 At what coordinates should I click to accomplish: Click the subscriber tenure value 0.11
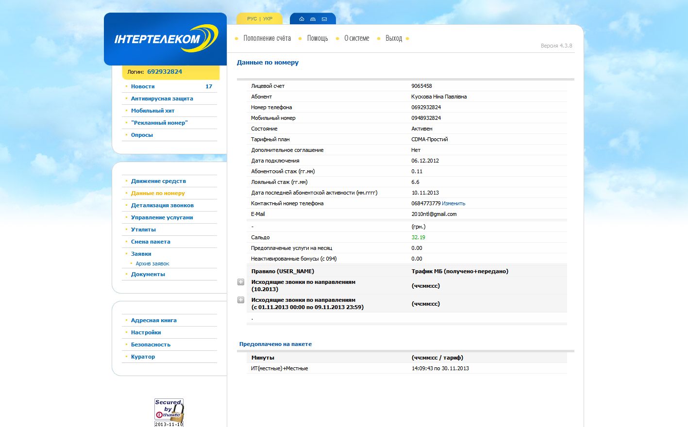[x=417, y=171]
